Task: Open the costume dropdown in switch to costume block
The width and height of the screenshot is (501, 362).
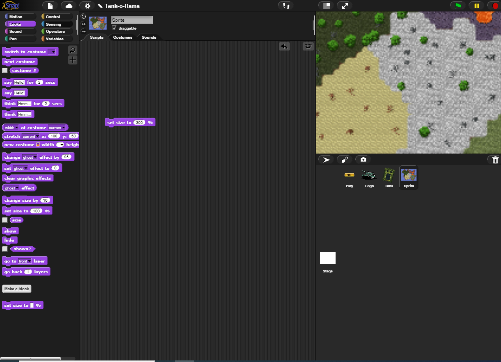Action: tap(53, 51)
